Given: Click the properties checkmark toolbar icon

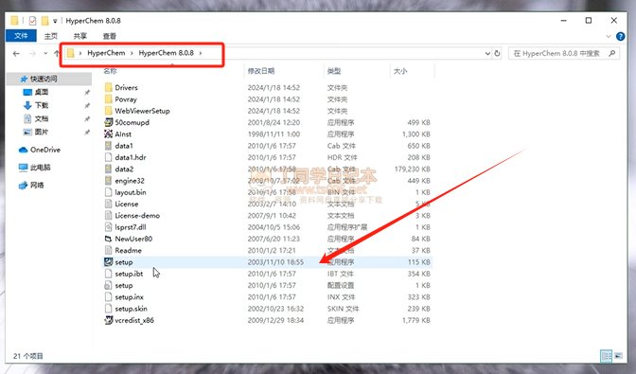Looking at the screenshot, I should coord(32,20).
